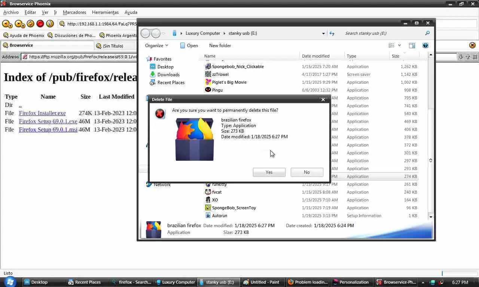Close the Delete File dialog
The image size is (479, 287).
323,99
